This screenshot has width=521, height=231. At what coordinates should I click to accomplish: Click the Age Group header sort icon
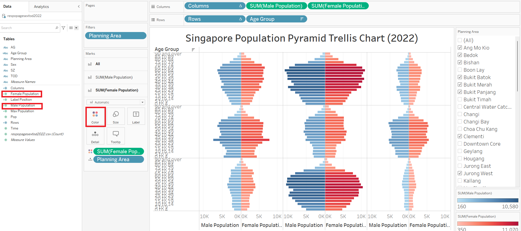193,50
